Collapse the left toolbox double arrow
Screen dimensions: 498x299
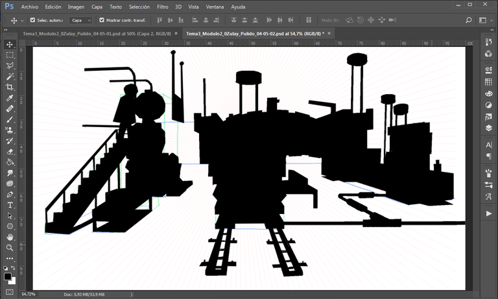[x=6, y=30]
